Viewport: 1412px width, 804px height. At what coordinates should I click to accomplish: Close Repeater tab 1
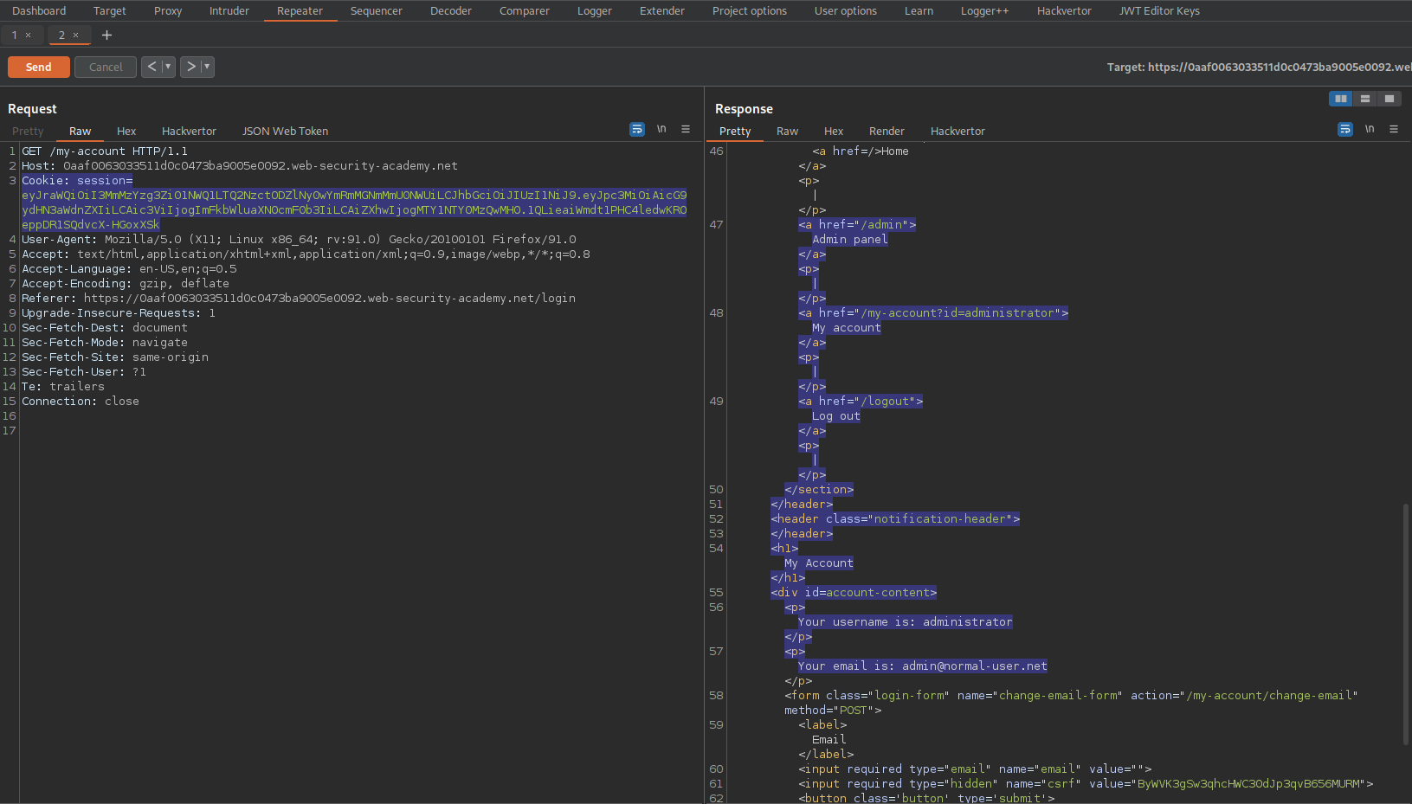pos(29,35)
